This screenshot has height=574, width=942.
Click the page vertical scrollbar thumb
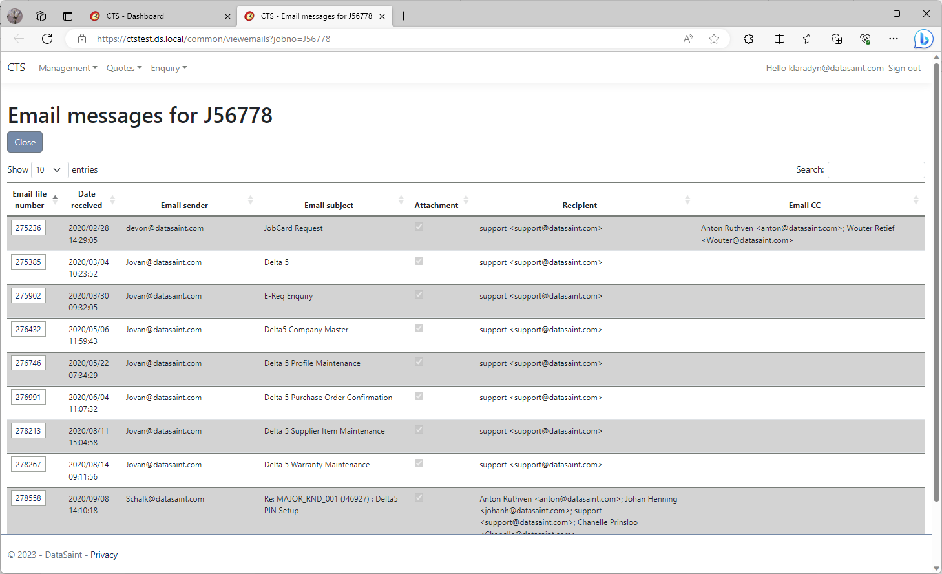point(936,282)
